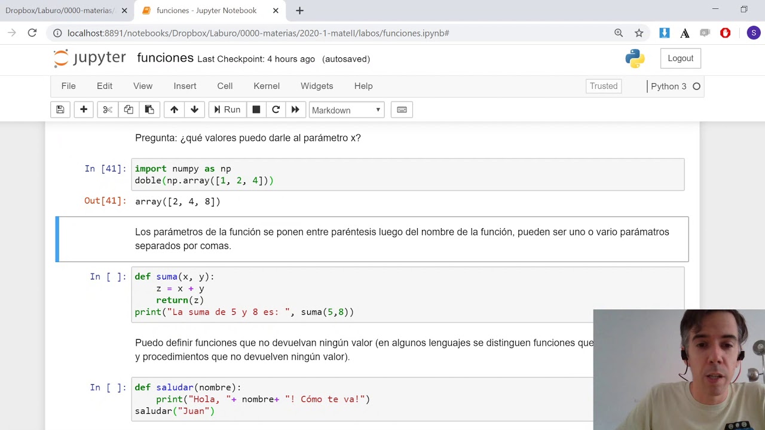Open the Widgets menu
Viewport: 765px width, 430px height.
point(317,86)
